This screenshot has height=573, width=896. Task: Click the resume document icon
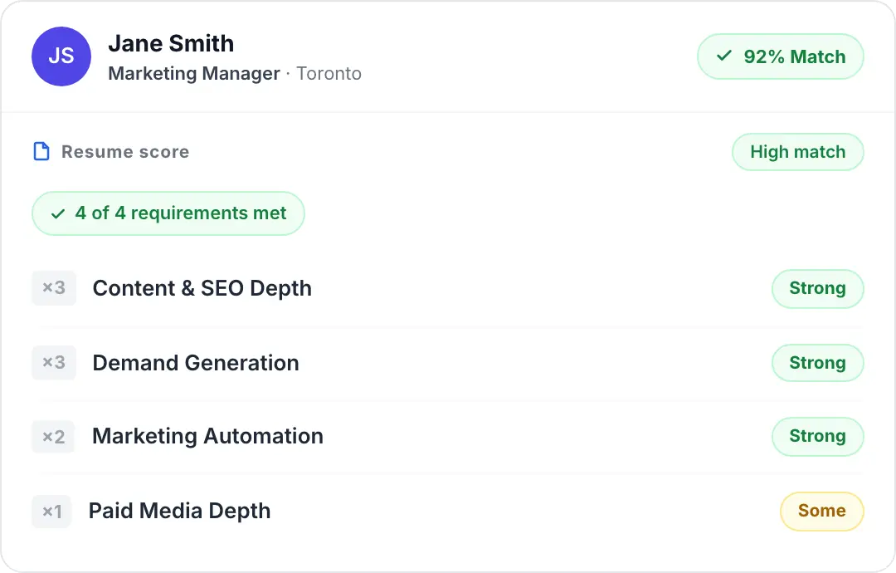pos(41,152)
